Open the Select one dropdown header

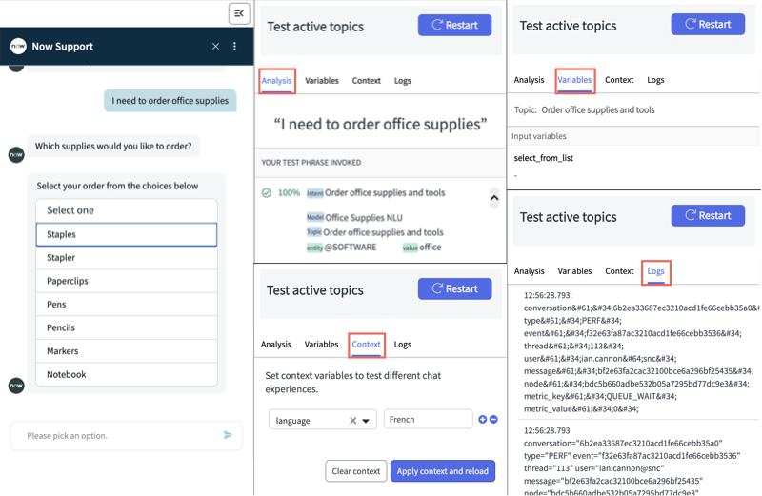click(127, 210)
